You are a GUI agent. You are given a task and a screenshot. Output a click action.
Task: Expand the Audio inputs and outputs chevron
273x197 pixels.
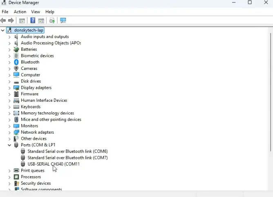pyautogui.click(x=9, y=37)
